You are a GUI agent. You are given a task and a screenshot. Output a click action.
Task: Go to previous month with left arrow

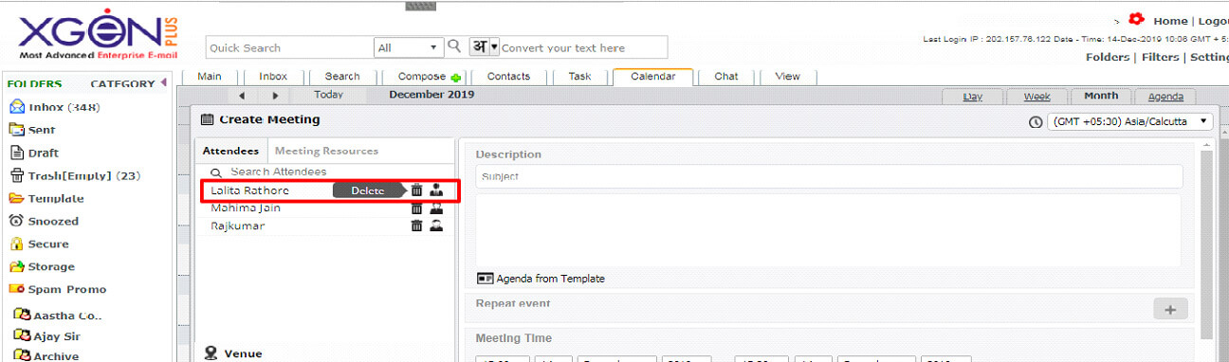click(242, 96)
